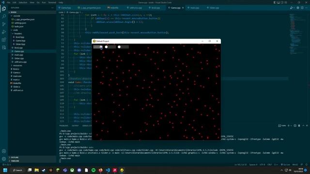This screenshot has width=310, height=174.
Task: Click the Go Live status bar button
Action: point(285,164)
